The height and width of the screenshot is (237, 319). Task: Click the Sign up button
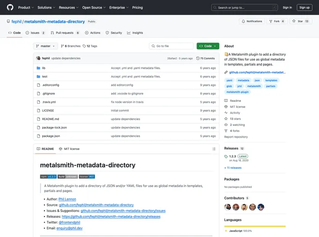click(x=304, y=7)
